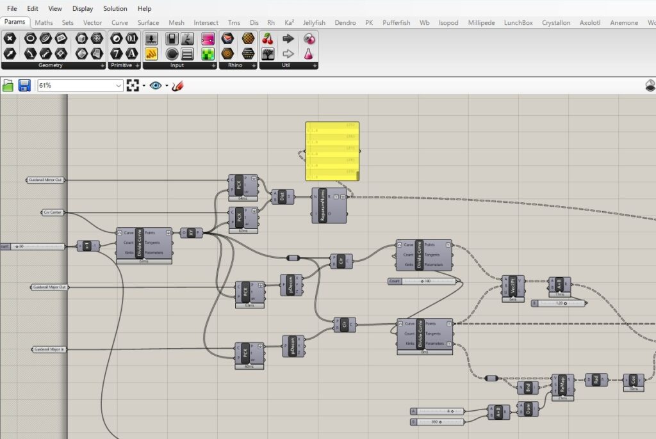Switch to the Maths tab
This screenshot has width=656, height=439.
coord(44,22)
